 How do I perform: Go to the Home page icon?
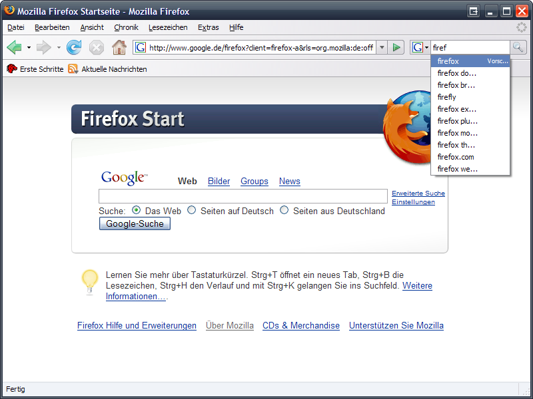pyautogui.click(x=119, y=47)
